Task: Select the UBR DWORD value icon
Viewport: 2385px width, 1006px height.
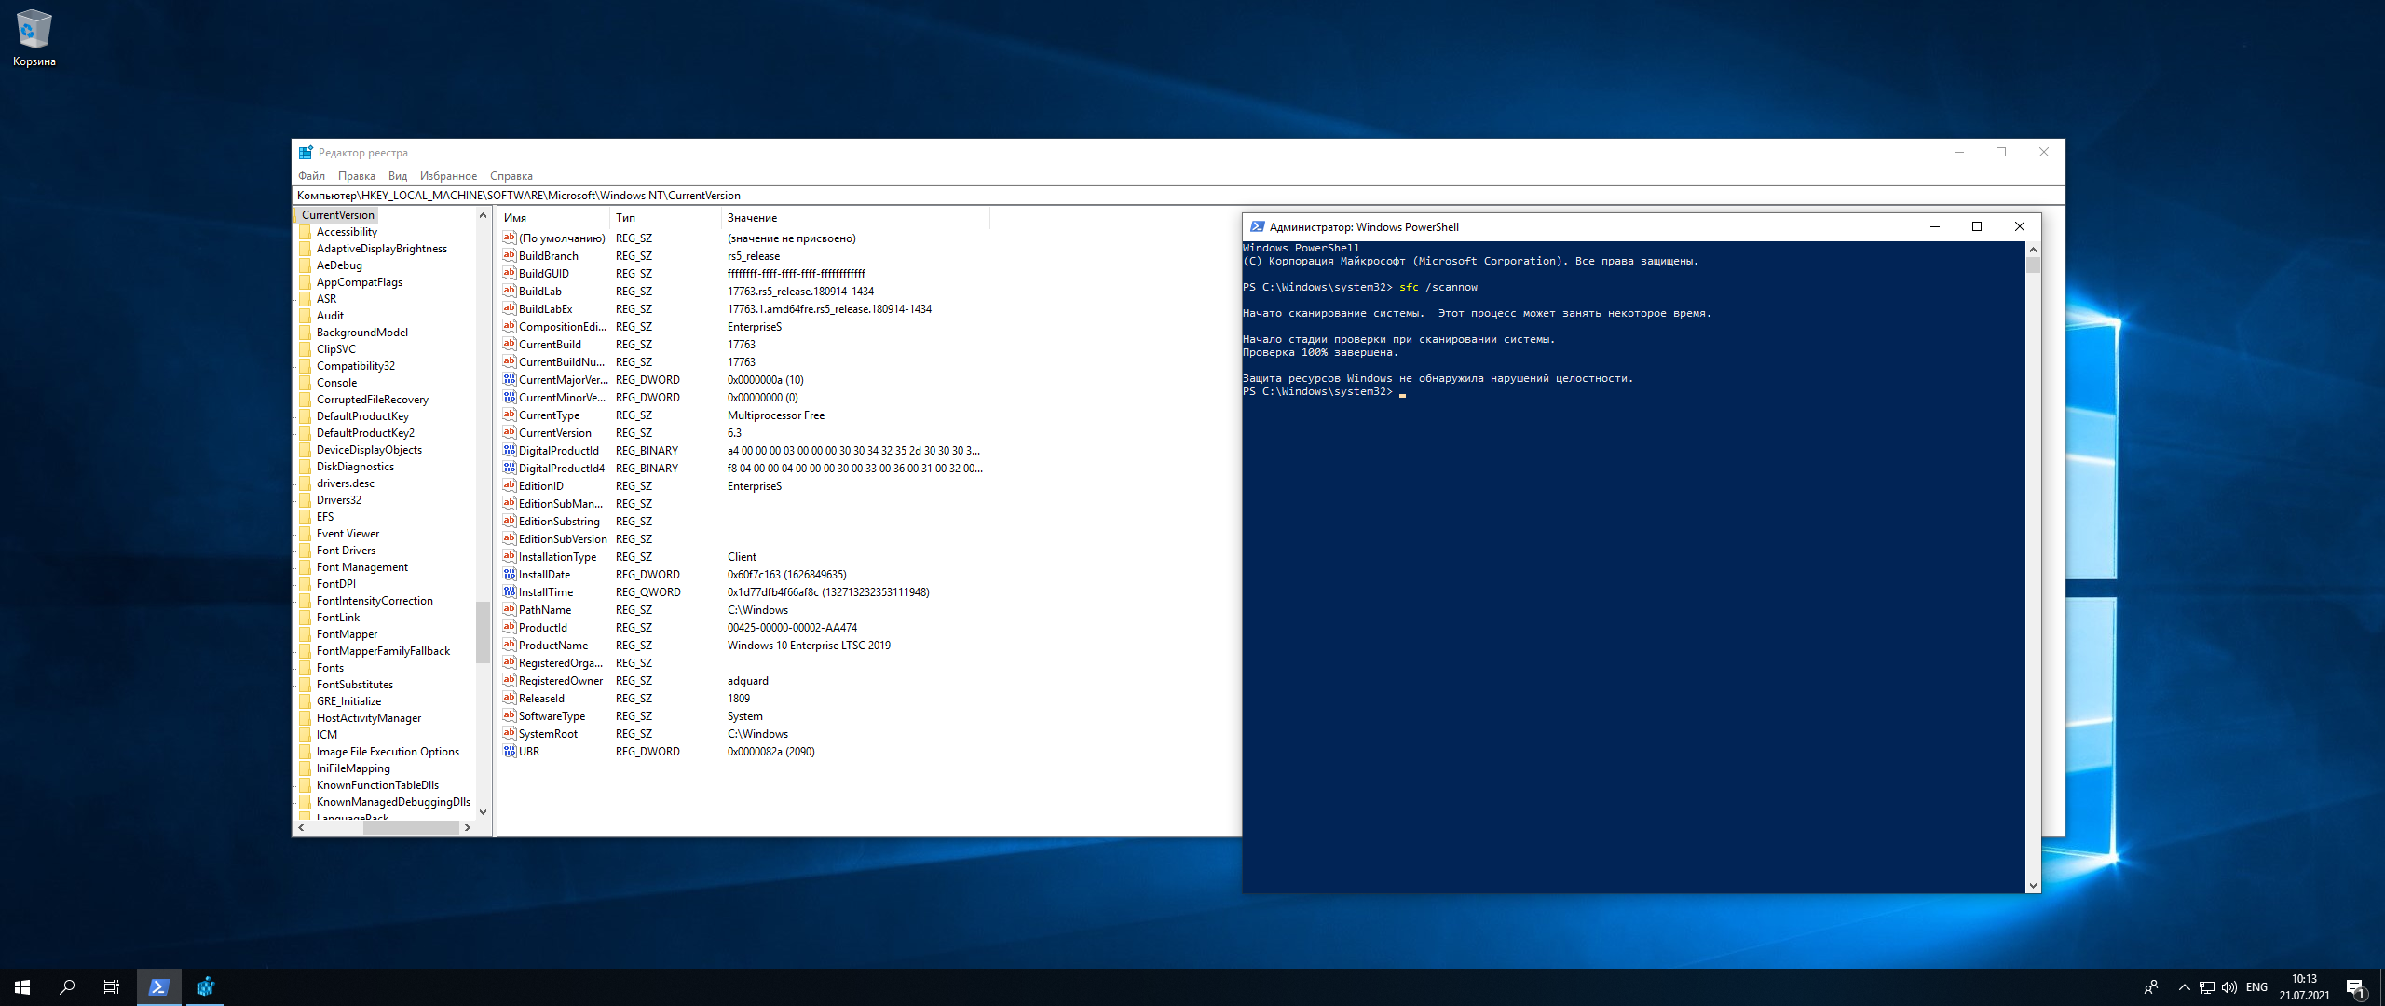Action: click(510, 752)
